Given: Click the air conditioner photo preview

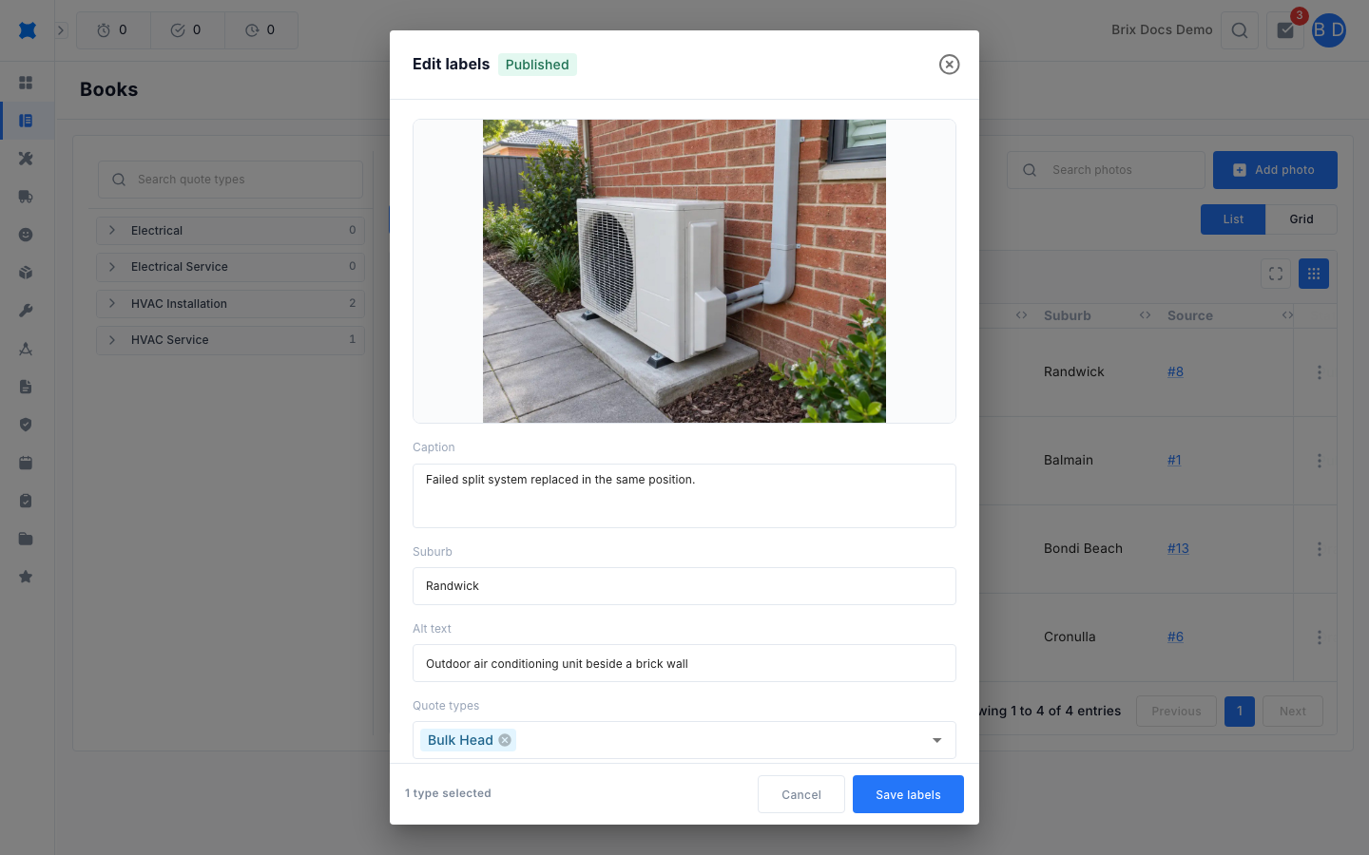Looking at the screenshot, I should pos(684,271).
